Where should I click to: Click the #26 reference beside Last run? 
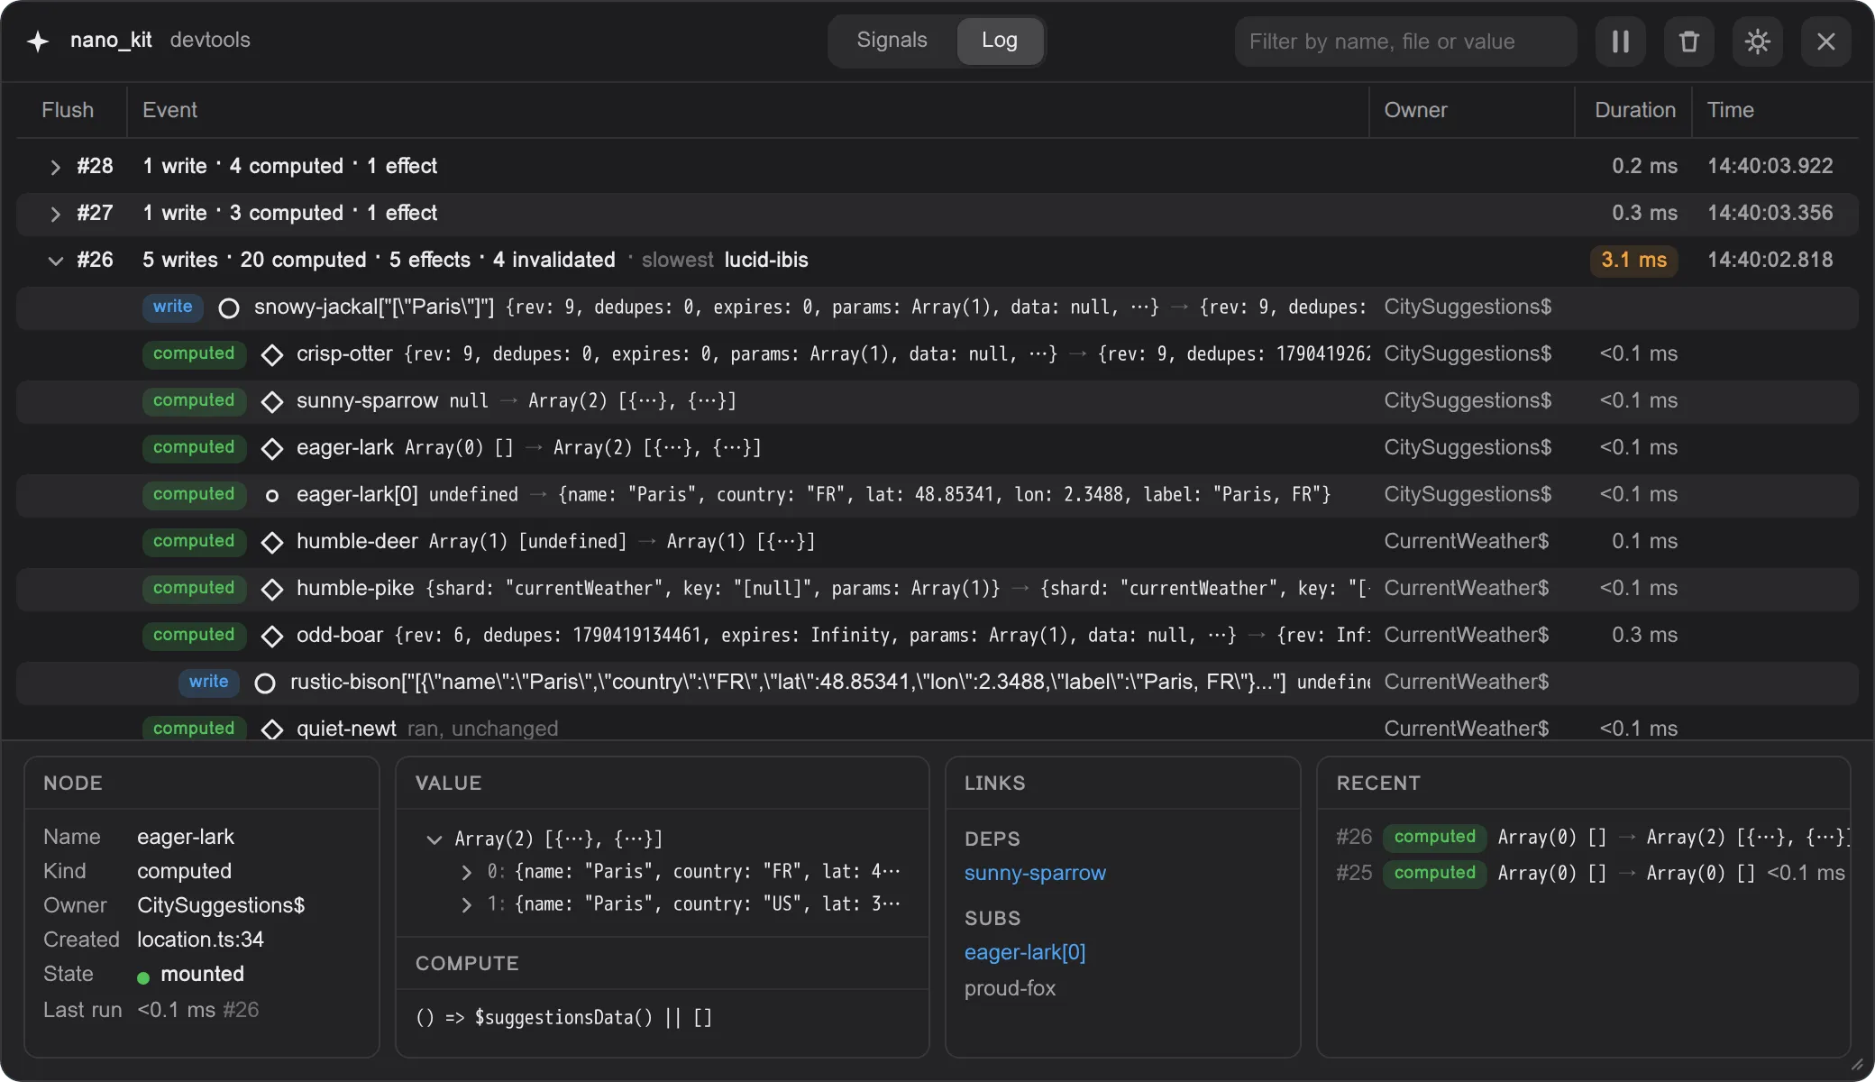[241, 1010]
